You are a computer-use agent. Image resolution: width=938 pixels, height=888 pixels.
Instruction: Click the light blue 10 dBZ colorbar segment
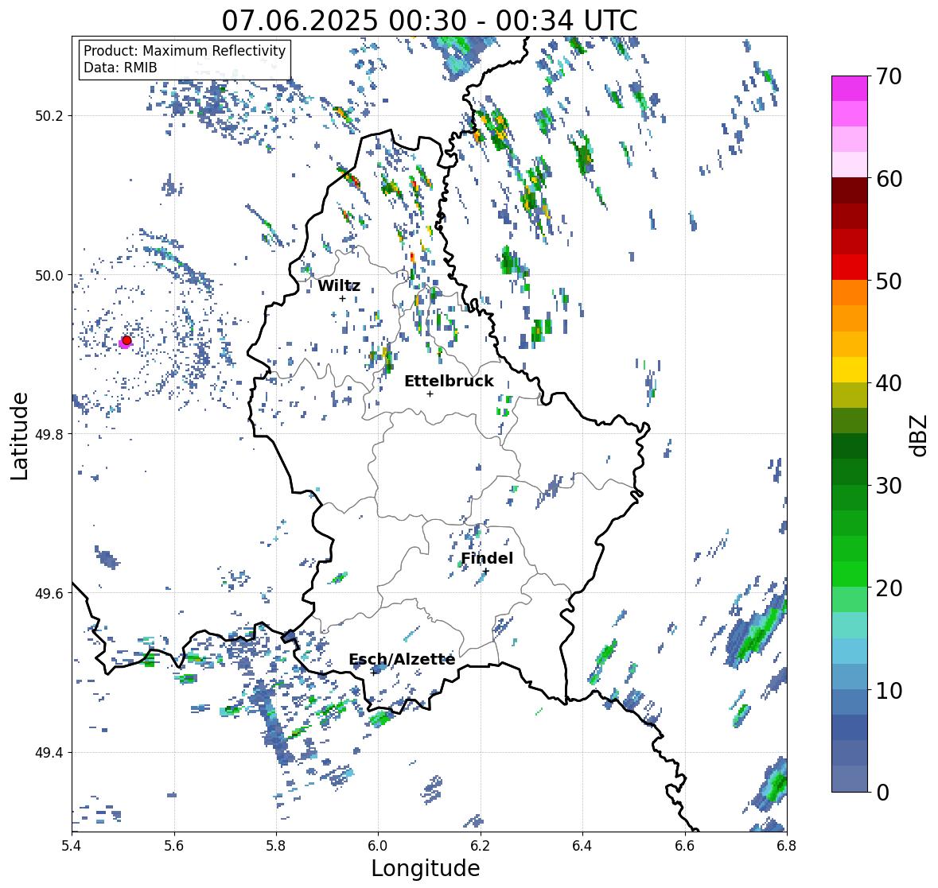tap(850, 677)
